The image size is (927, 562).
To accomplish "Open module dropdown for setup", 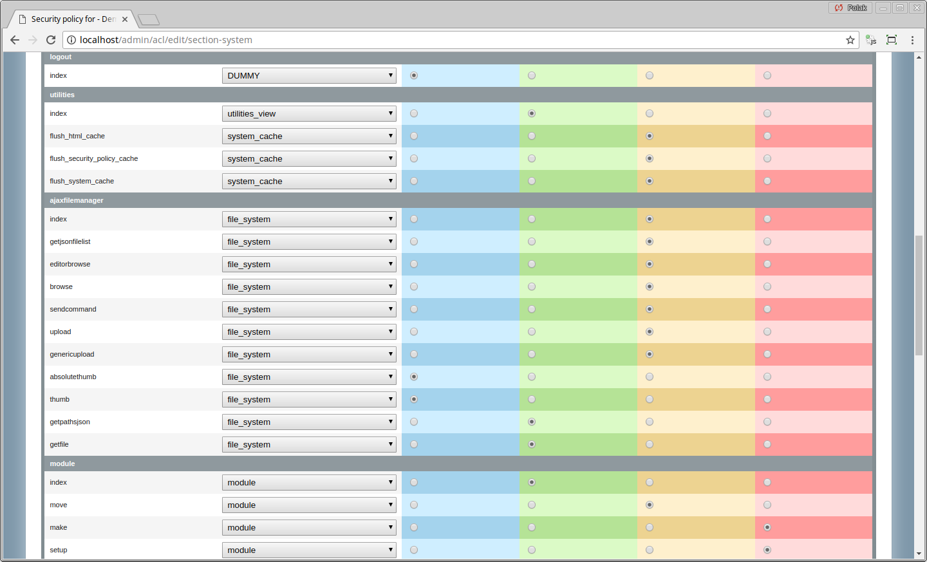I will tap(309, 550).
